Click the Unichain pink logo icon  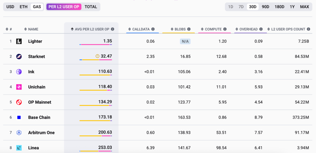tap(19, 87)
